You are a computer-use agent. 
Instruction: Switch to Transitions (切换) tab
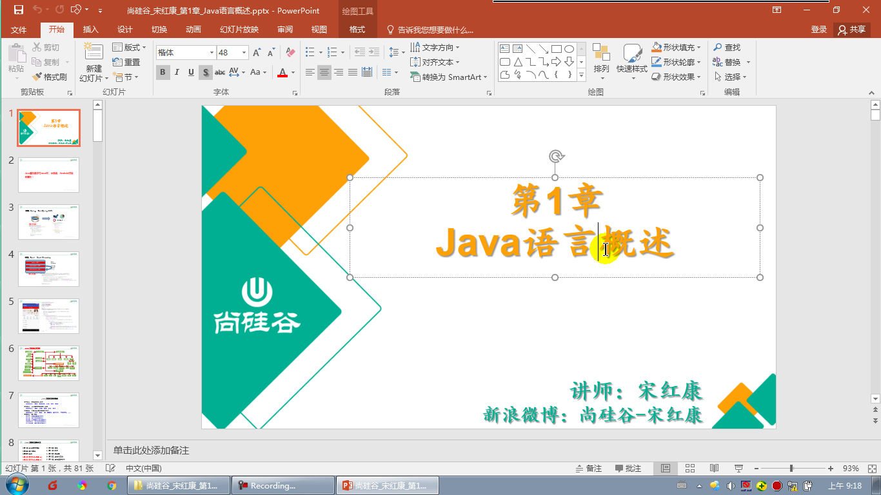click(x=159, y=30)
